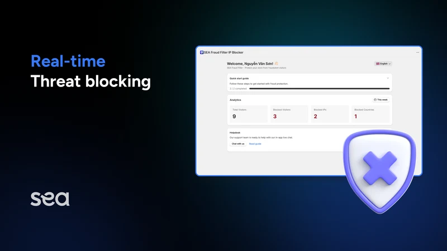The width and height of the screenshot is (447, 251).
Task: Click the flag icon in language selector
Action: click(378, 64)
